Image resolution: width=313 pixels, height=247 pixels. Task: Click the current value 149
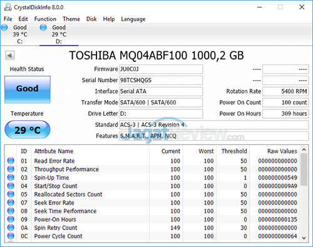(x=175, y=228)
